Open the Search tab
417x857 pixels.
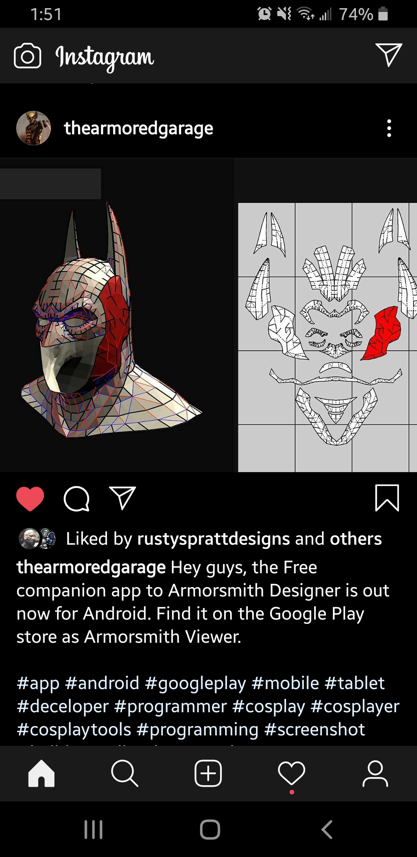[124, 774]
